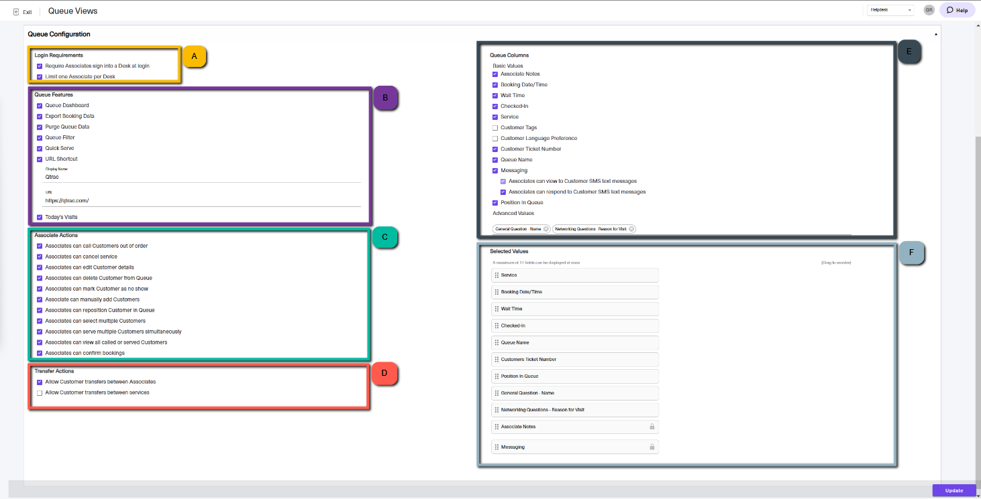
Task: Click the Exit door icon
Action: pyautogui.click(x=16, y=11)
